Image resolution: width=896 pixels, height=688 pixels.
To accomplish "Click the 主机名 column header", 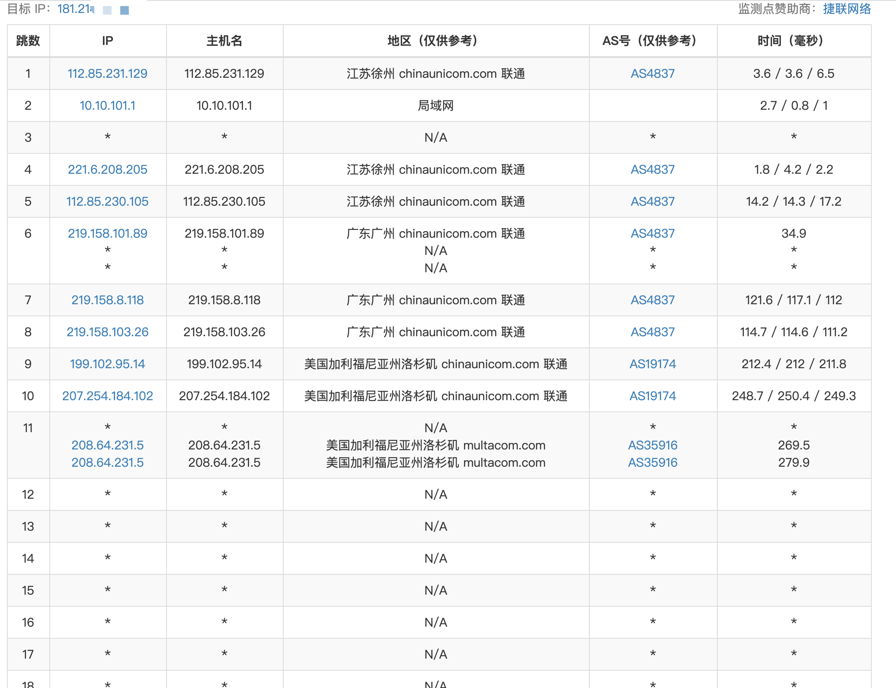I will coord(224,41).
